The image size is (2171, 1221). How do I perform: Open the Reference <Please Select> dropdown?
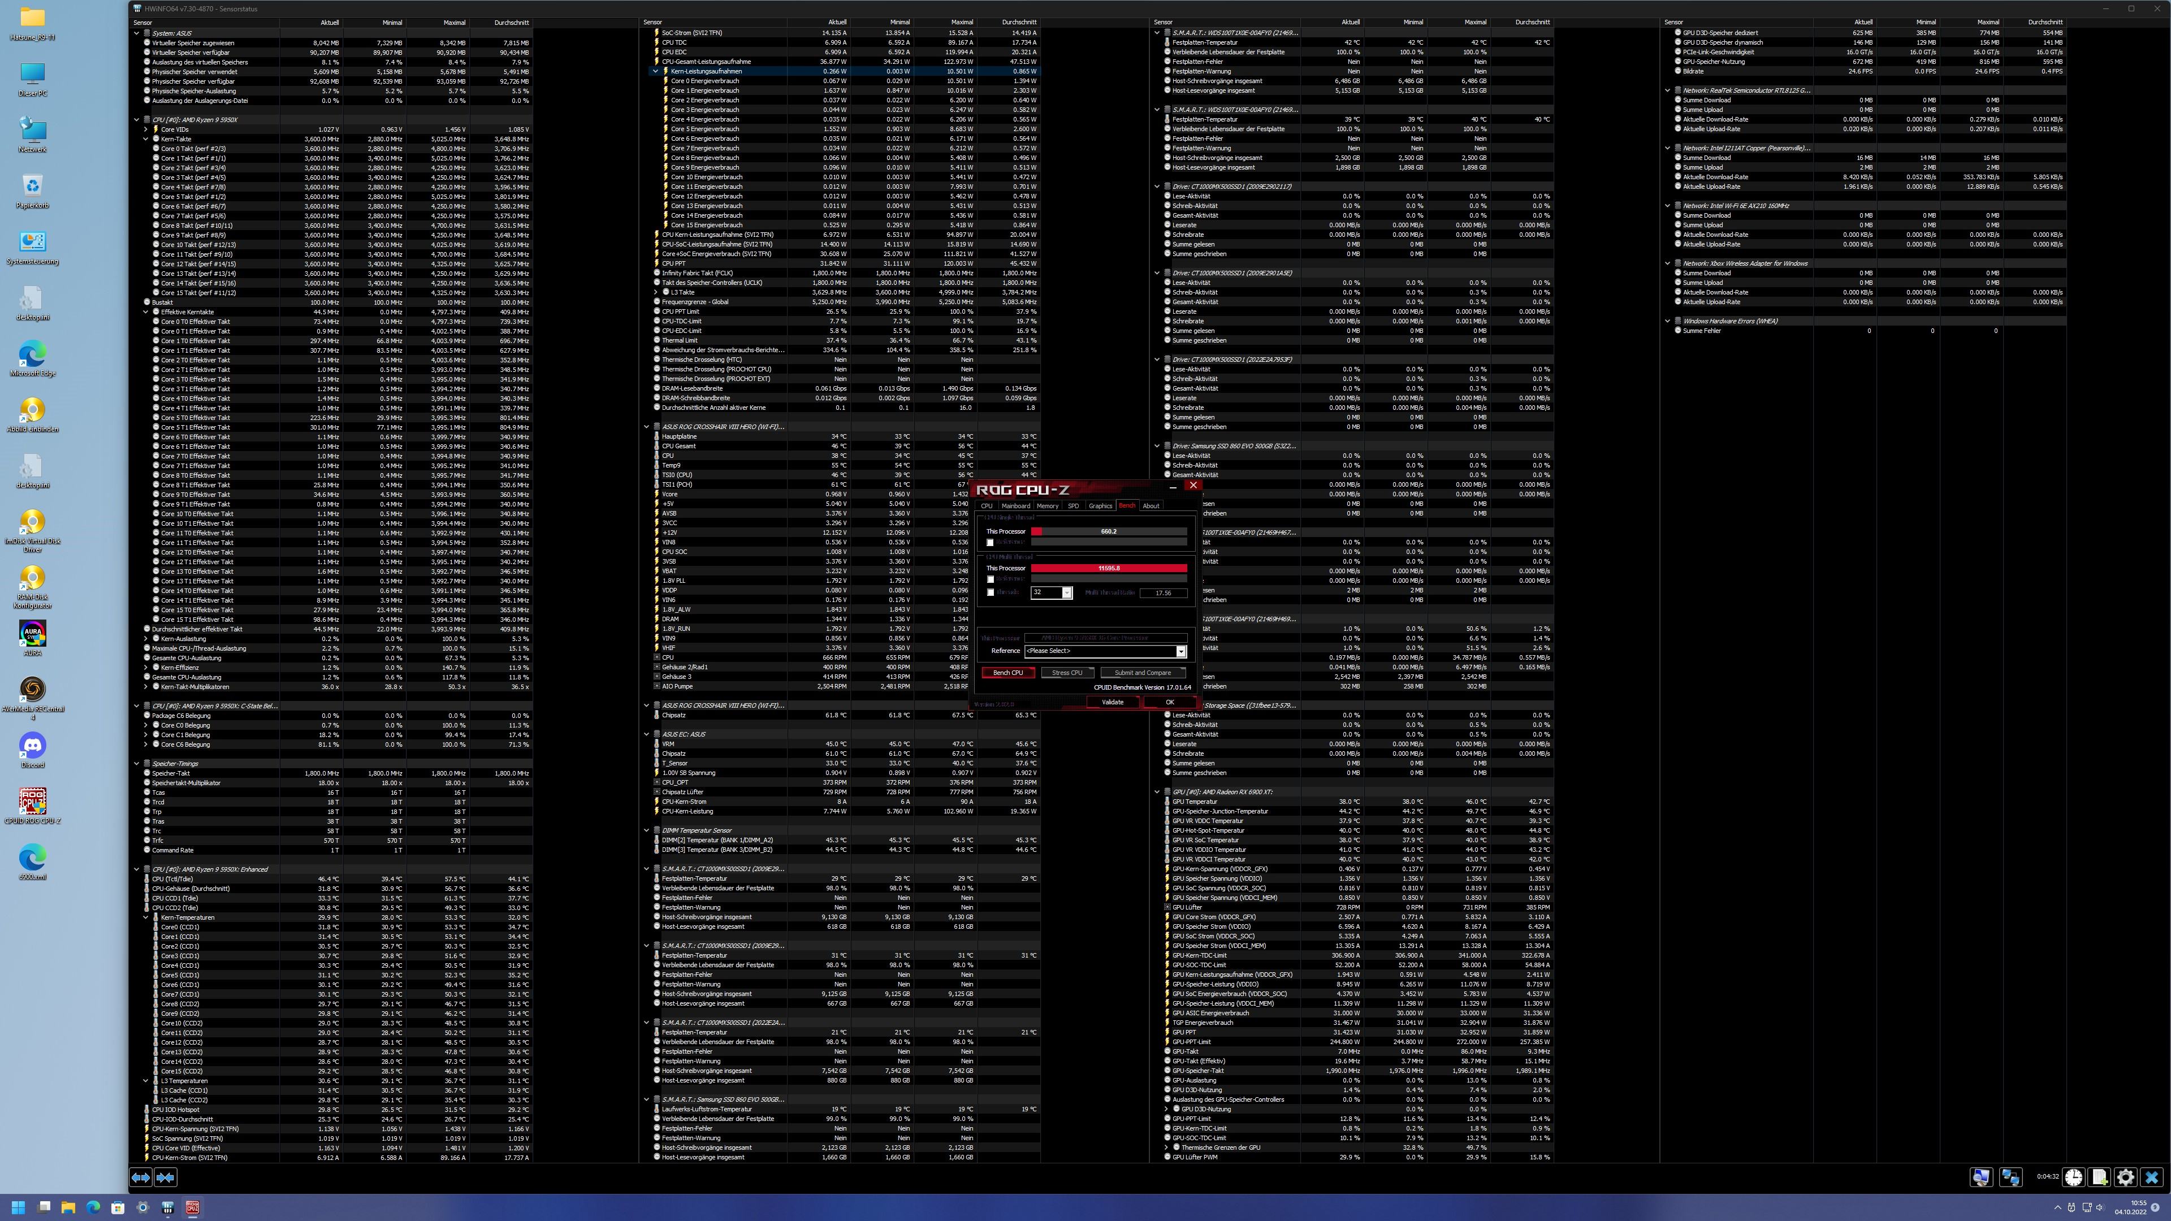1180,651
